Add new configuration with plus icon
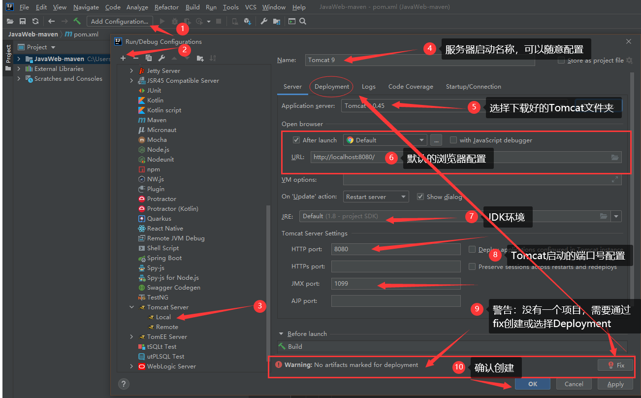641x398 pixels. pos(123,58)
